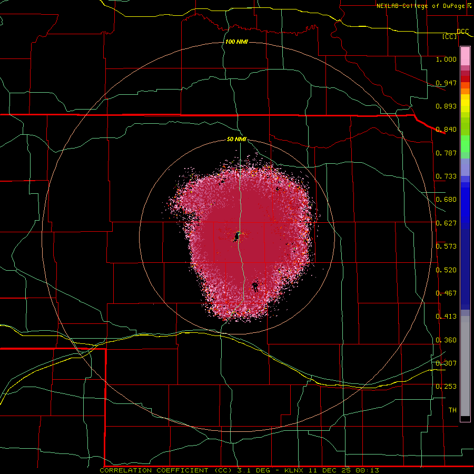This screenshot has height=474, width=474.
Task: Click the 0.627 scale value
Action: point(446,223)
